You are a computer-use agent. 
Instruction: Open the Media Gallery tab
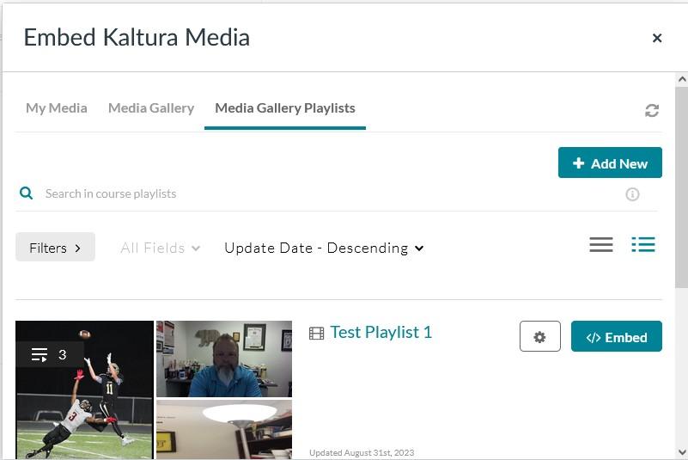[x=151, y=108]
